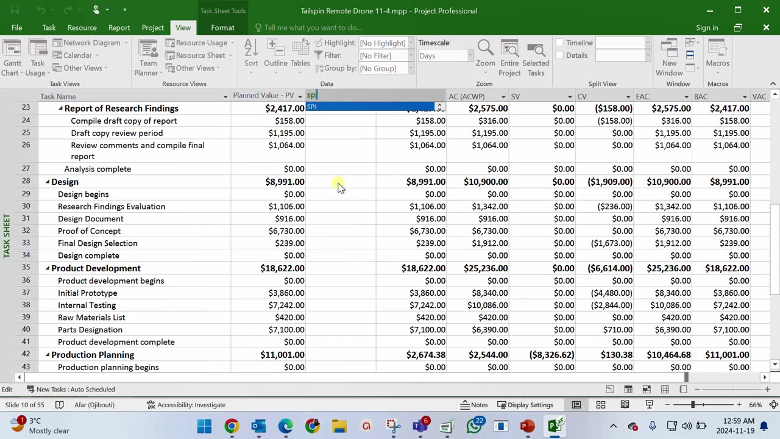Open PowerPoint Slide Sorter view

pyautogui.click(x=601, y=405)
